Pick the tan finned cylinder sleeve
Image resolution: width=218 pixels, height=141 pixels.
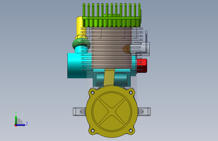112,48
